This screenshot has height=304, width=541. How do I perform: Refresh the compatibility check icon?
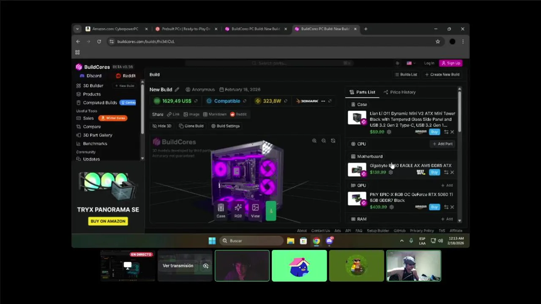pyautogui.click(x=245, y=101)
